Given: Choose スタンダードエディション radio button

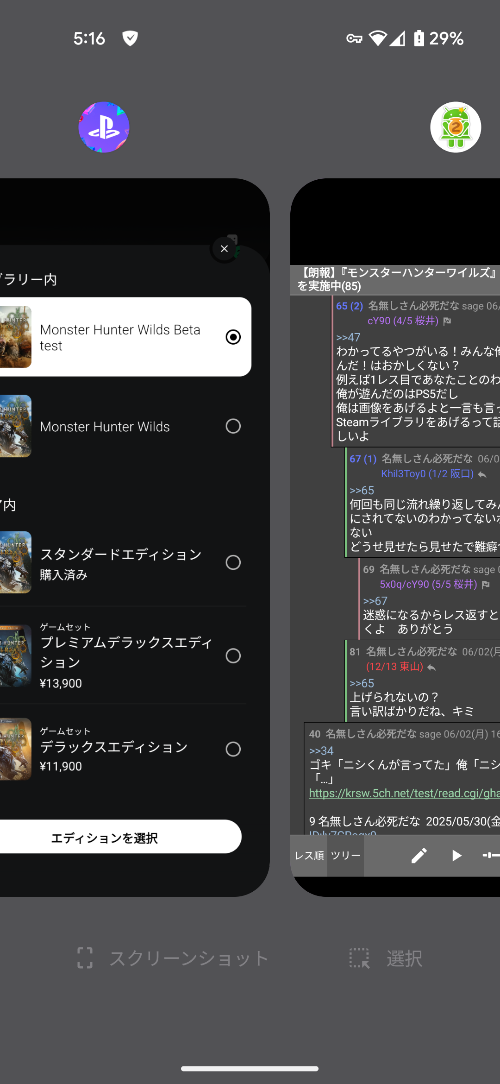Looking at the screenshot, I should [233, 562].
